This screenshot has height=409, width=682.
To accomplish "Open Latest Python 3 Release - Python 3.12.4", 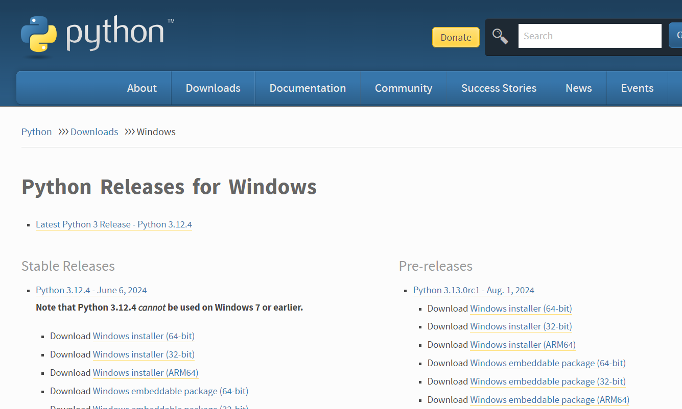I will [x=114, y=224].
